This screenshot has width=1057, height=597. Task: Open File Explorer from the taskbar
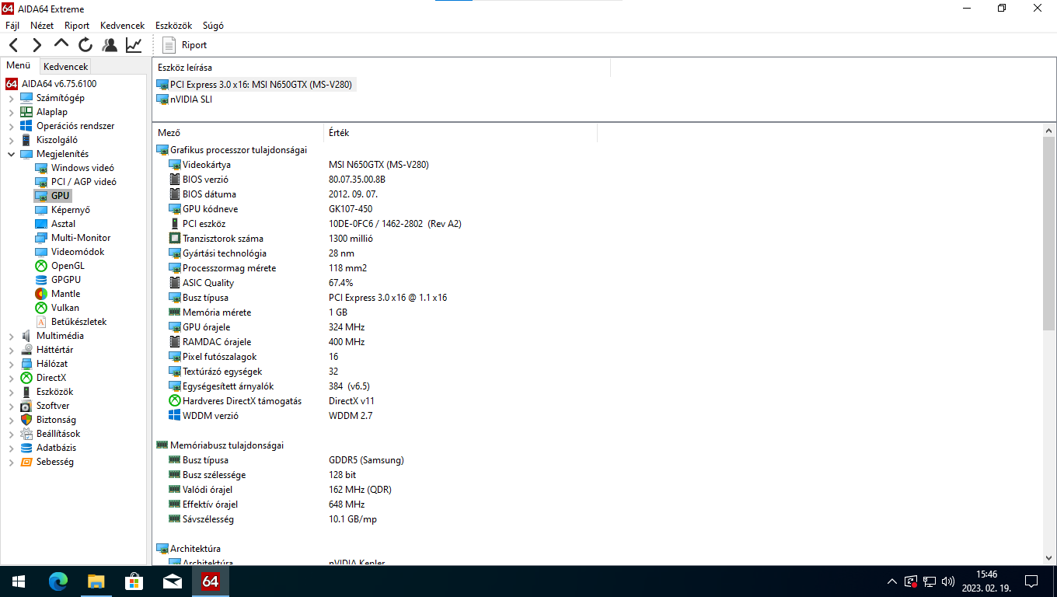tap(96, 581)
